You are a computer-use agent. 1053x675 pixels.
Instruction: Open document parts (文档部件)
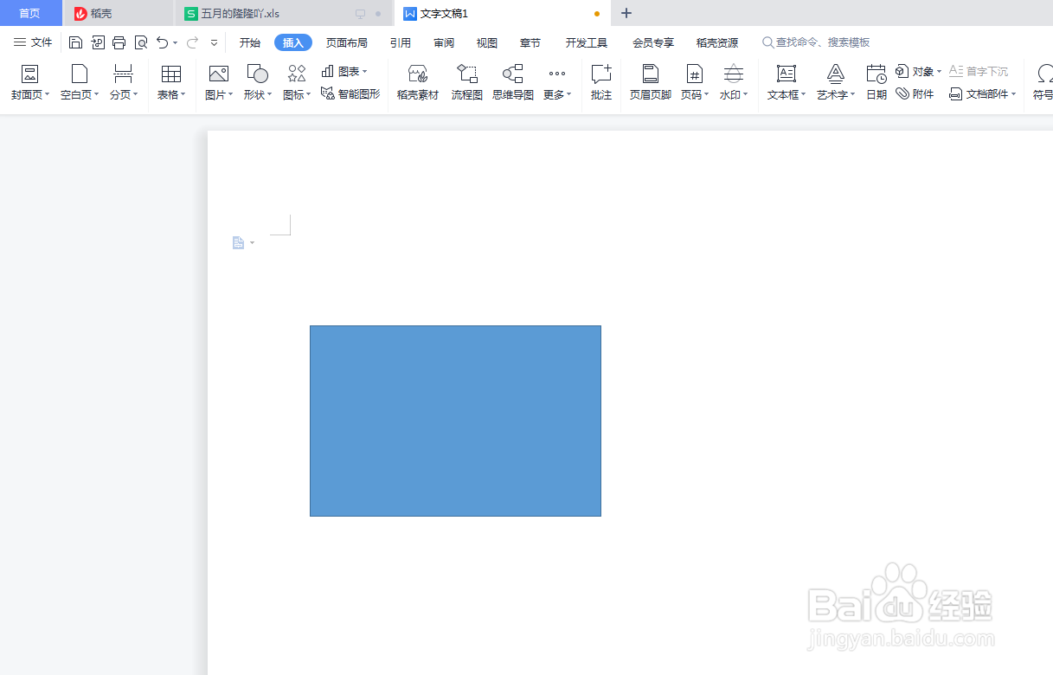pos(982,93)
